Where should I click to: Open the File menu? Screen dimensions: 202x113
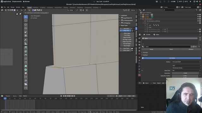[5, 7]
